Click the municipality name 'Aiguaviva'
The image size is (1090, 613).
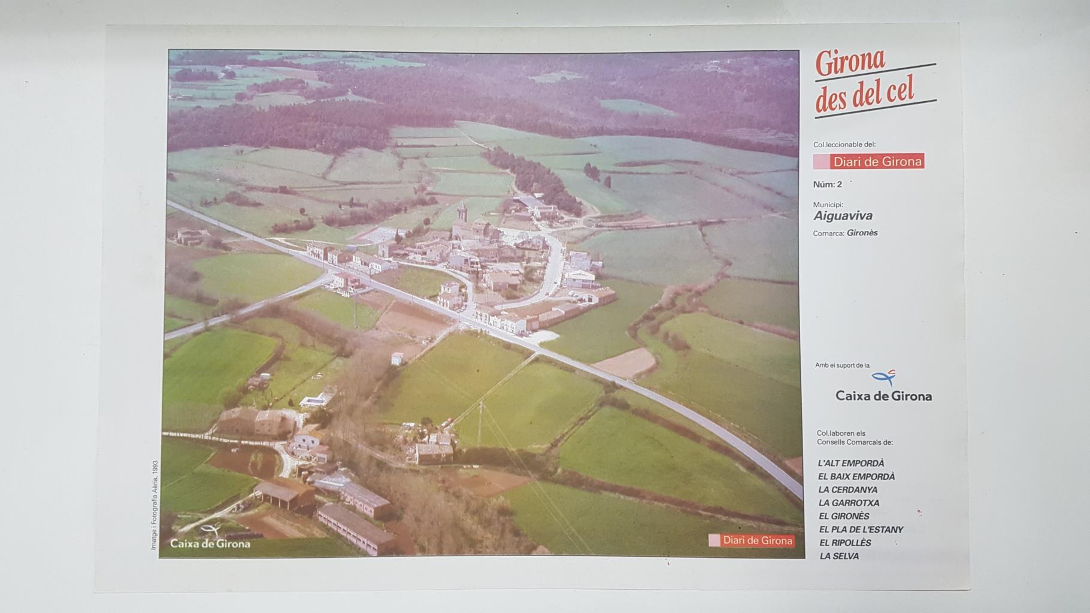click(843, 216)
